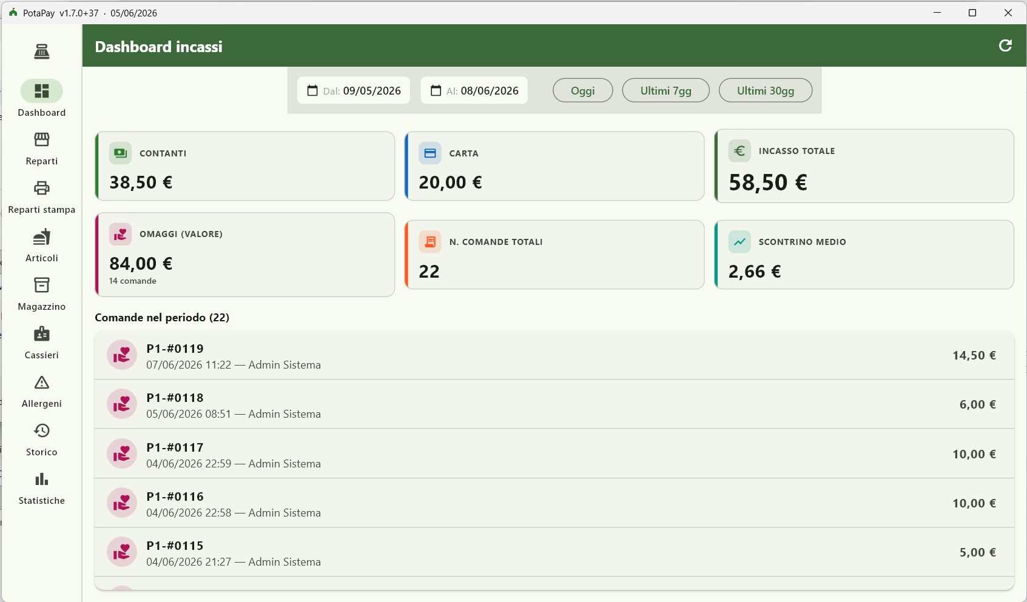Click the gift icon of order P1-#0119

click(122, 355)
